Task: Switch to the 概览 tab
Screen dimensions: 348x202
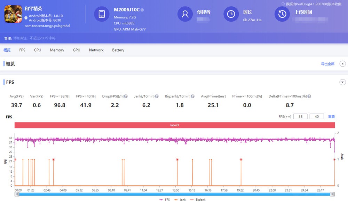Action: pyautogui.click(x=7, y=50)
